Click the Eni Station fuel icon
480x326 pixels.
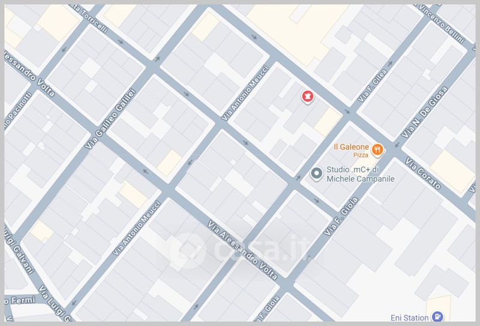tap(438, 316)
